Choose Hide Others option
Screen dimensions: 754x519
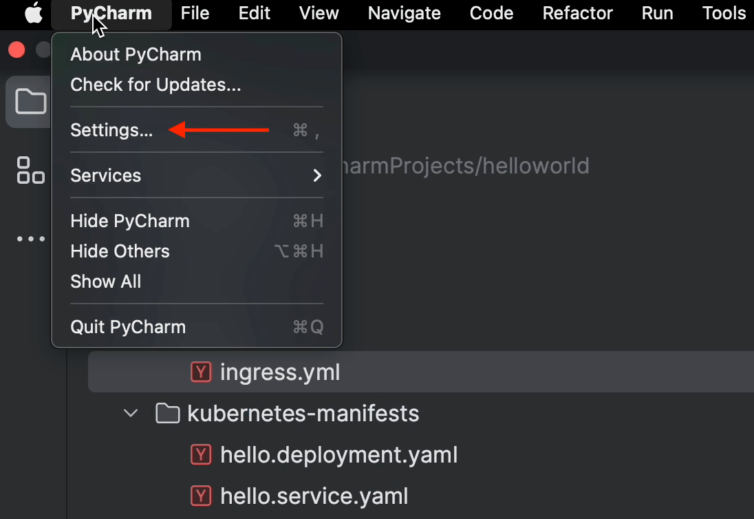120,251
